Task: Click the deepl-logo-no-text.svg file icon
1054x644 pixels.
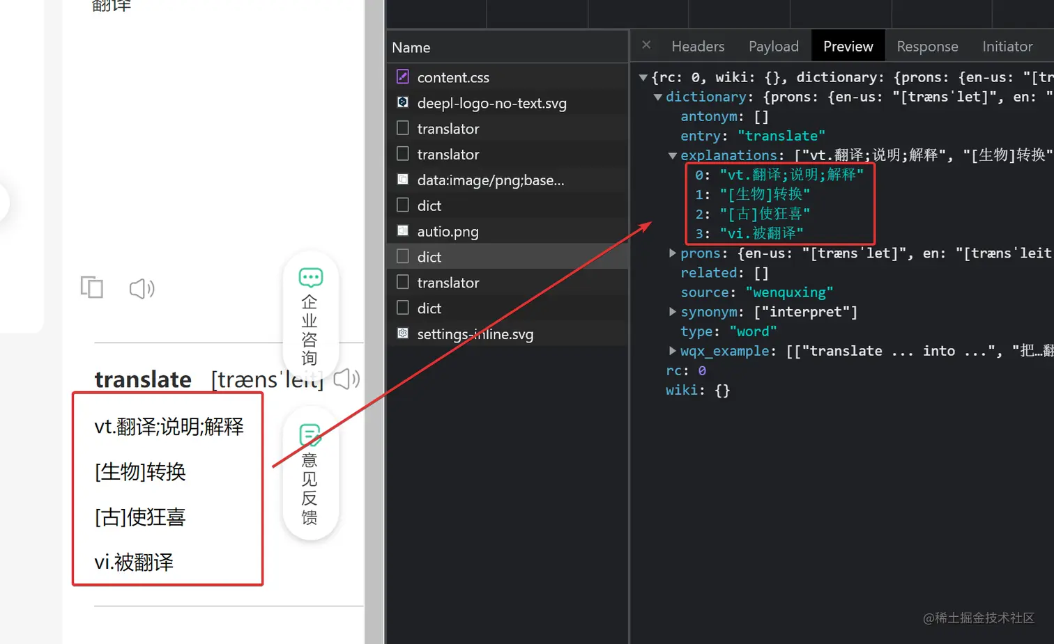Action: (403, 102)
